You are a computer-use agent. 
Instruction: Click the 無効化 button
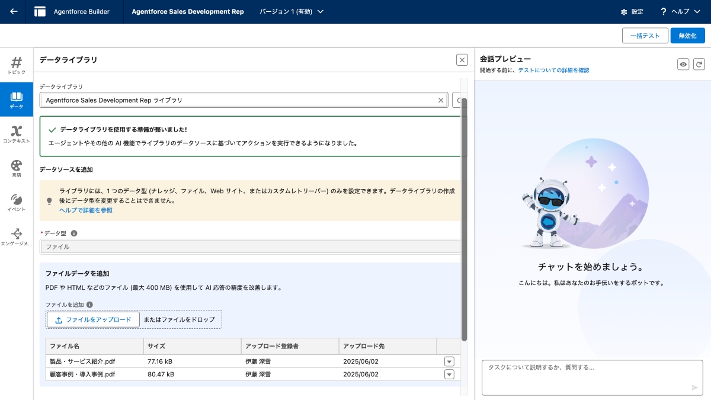coord(688,36)
